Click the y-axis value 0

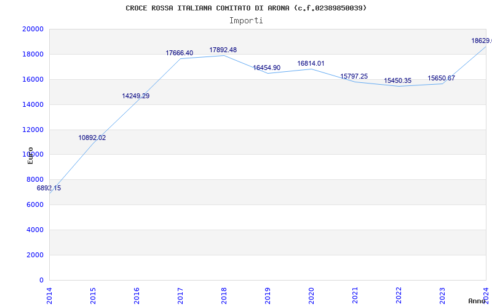(41, 280)
